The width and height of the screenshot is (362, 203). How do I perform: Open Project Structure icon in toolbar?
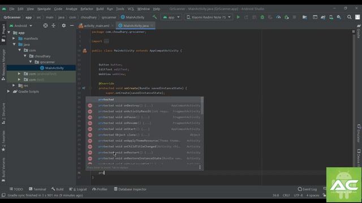click(x=315, y=17)
